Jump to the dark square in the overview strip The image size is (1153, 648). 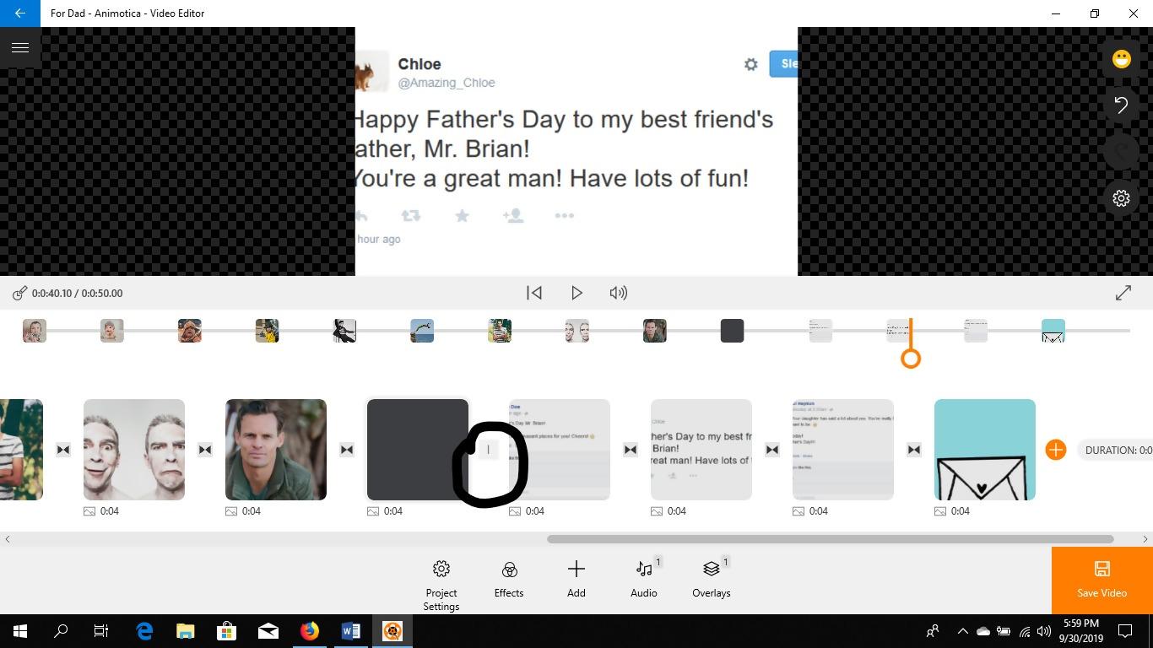[732, 331]
